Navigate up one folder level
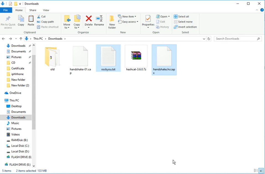This screenshot has height=174, width=265. tap(21, 39)
